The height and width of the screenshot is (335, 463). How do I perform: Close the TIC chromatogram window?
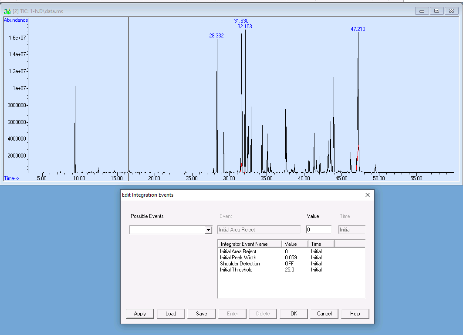coord(451,11)
